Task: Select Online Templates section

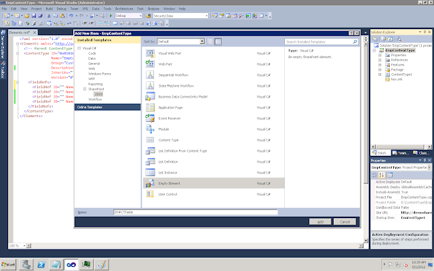Action: [x=107, y=107]
